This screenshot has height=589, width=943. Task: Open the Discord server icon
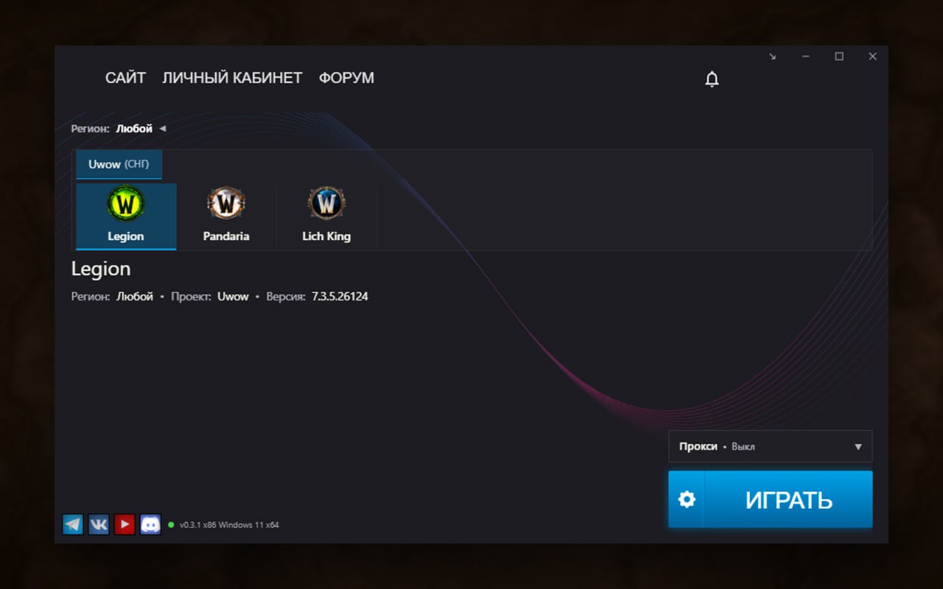click(x=150, y=524)
